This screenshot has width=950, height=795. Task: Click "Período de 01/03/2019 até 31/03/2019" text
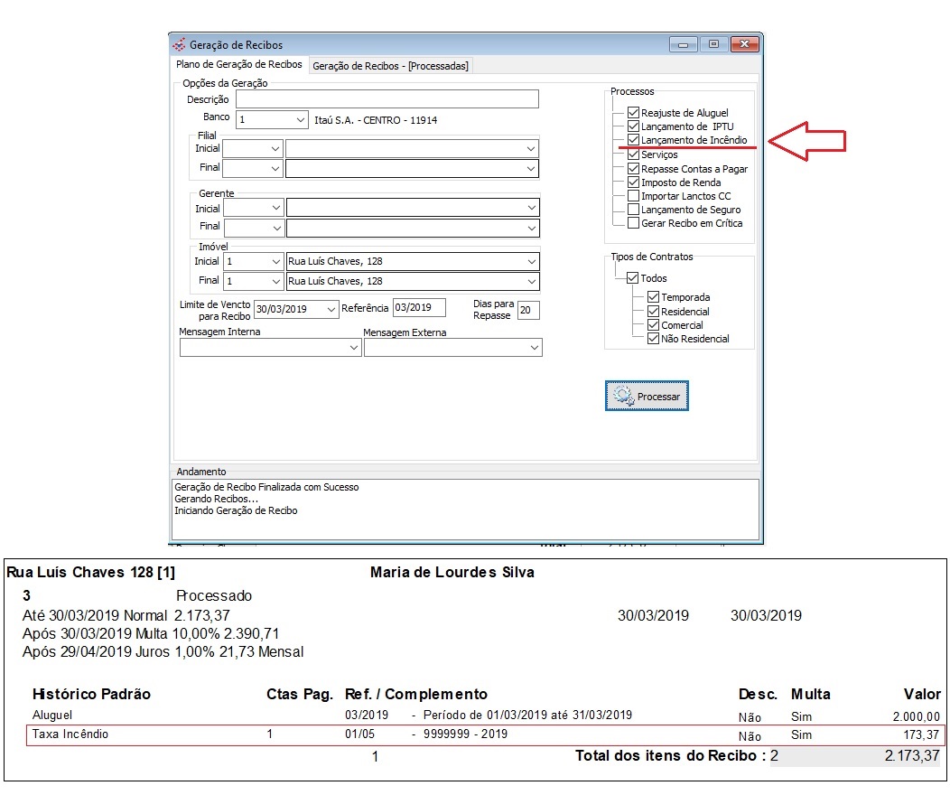(x=527, y=715)
